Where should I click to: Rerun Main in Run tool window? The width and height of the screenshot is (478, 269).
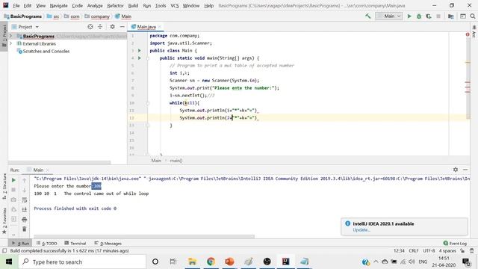13,180
